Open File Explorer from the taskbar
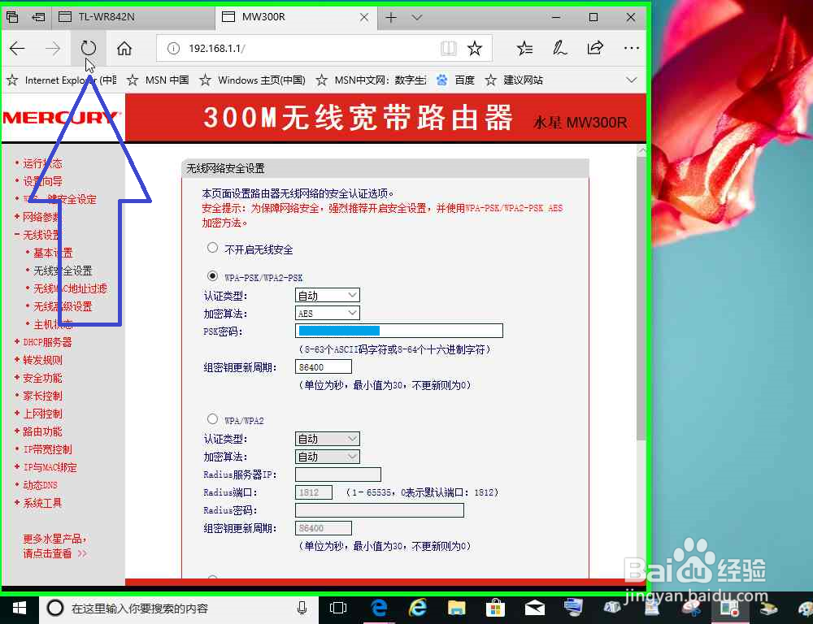813x624 pixels. (x=457, y=608)
